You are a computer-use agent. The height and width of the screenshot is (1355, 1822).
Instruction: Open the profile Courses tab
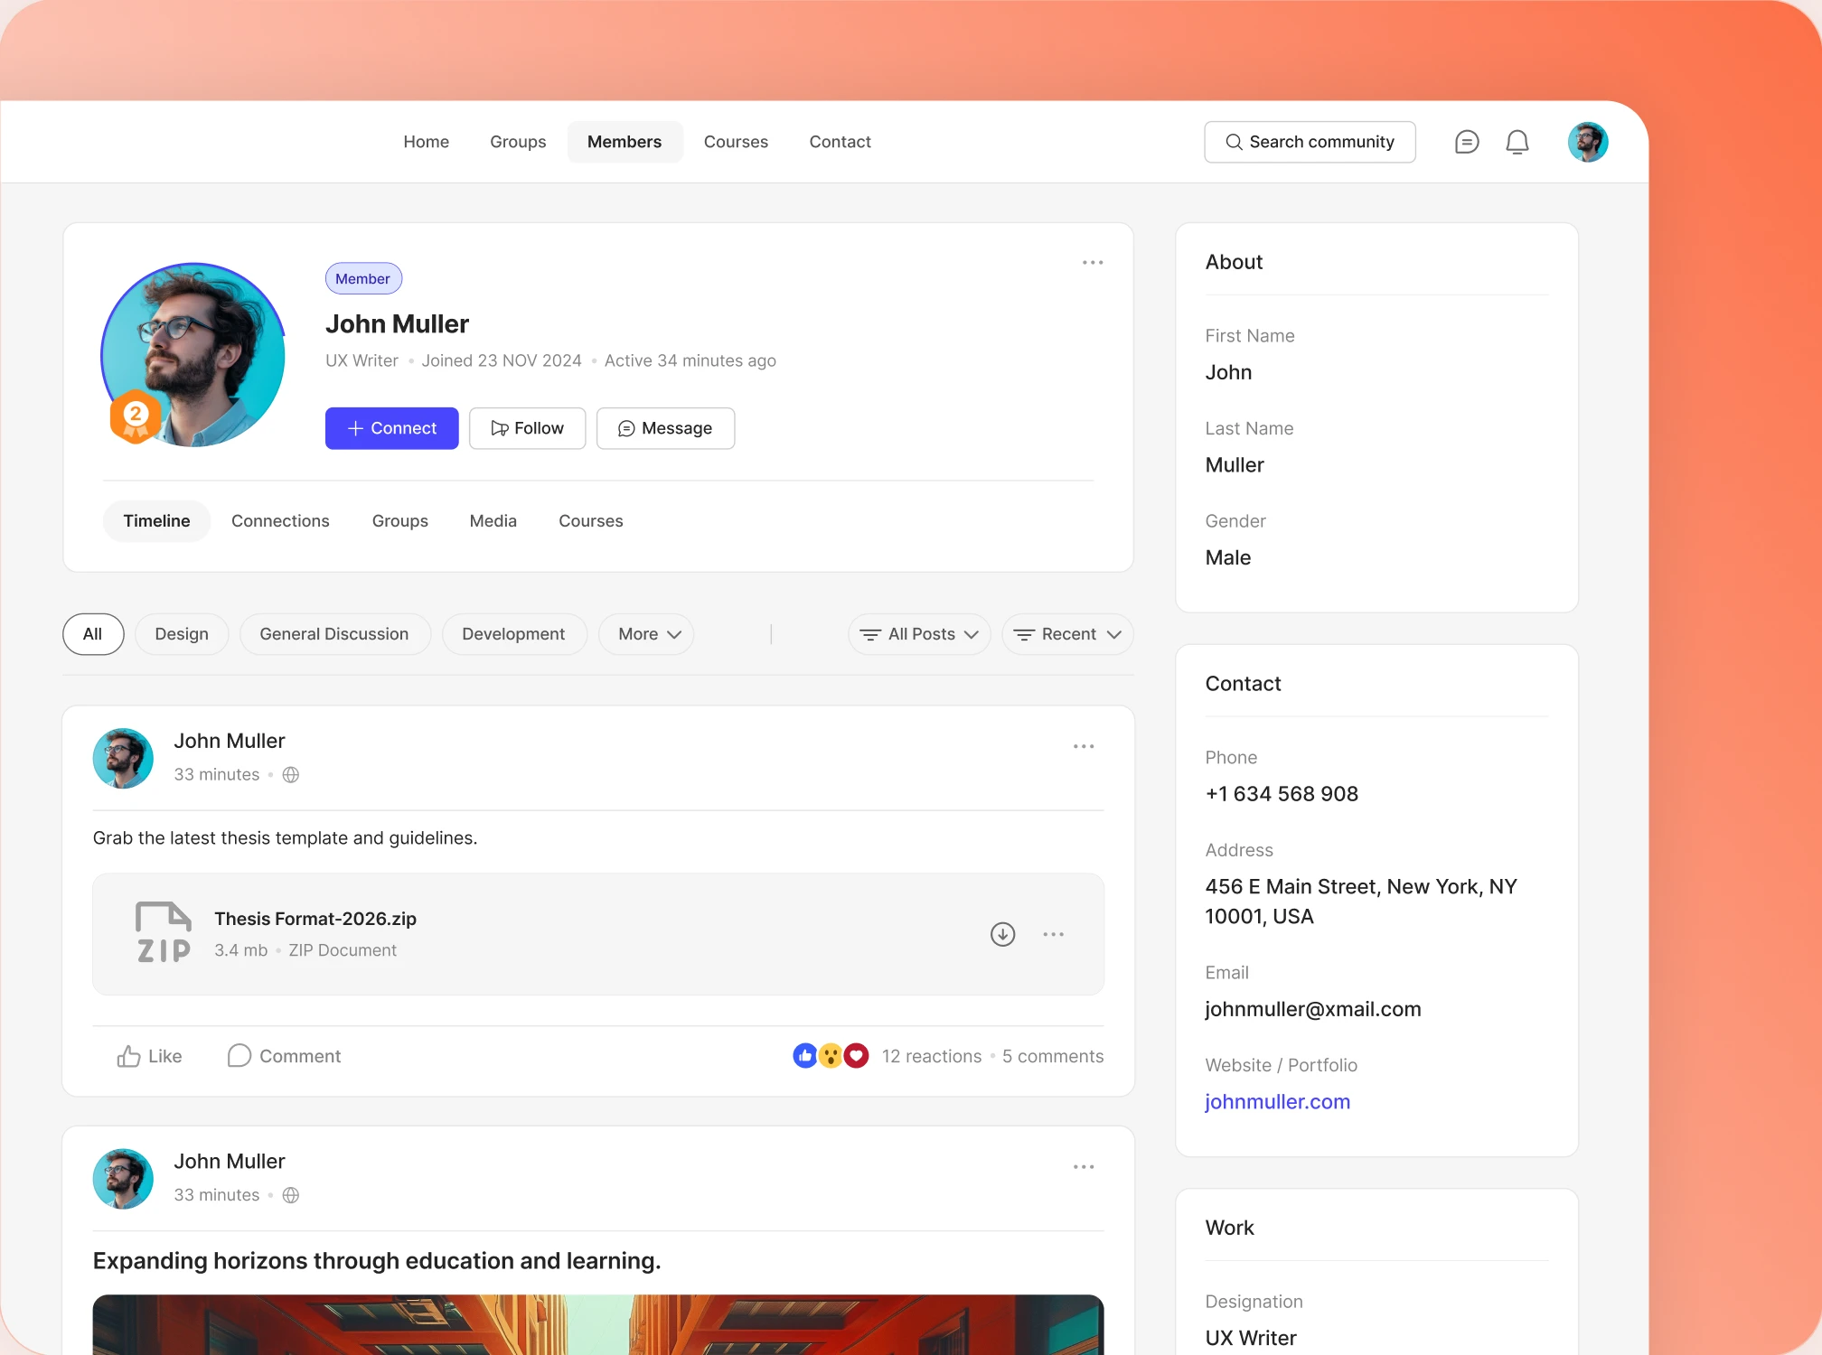(x=590, y=521)
